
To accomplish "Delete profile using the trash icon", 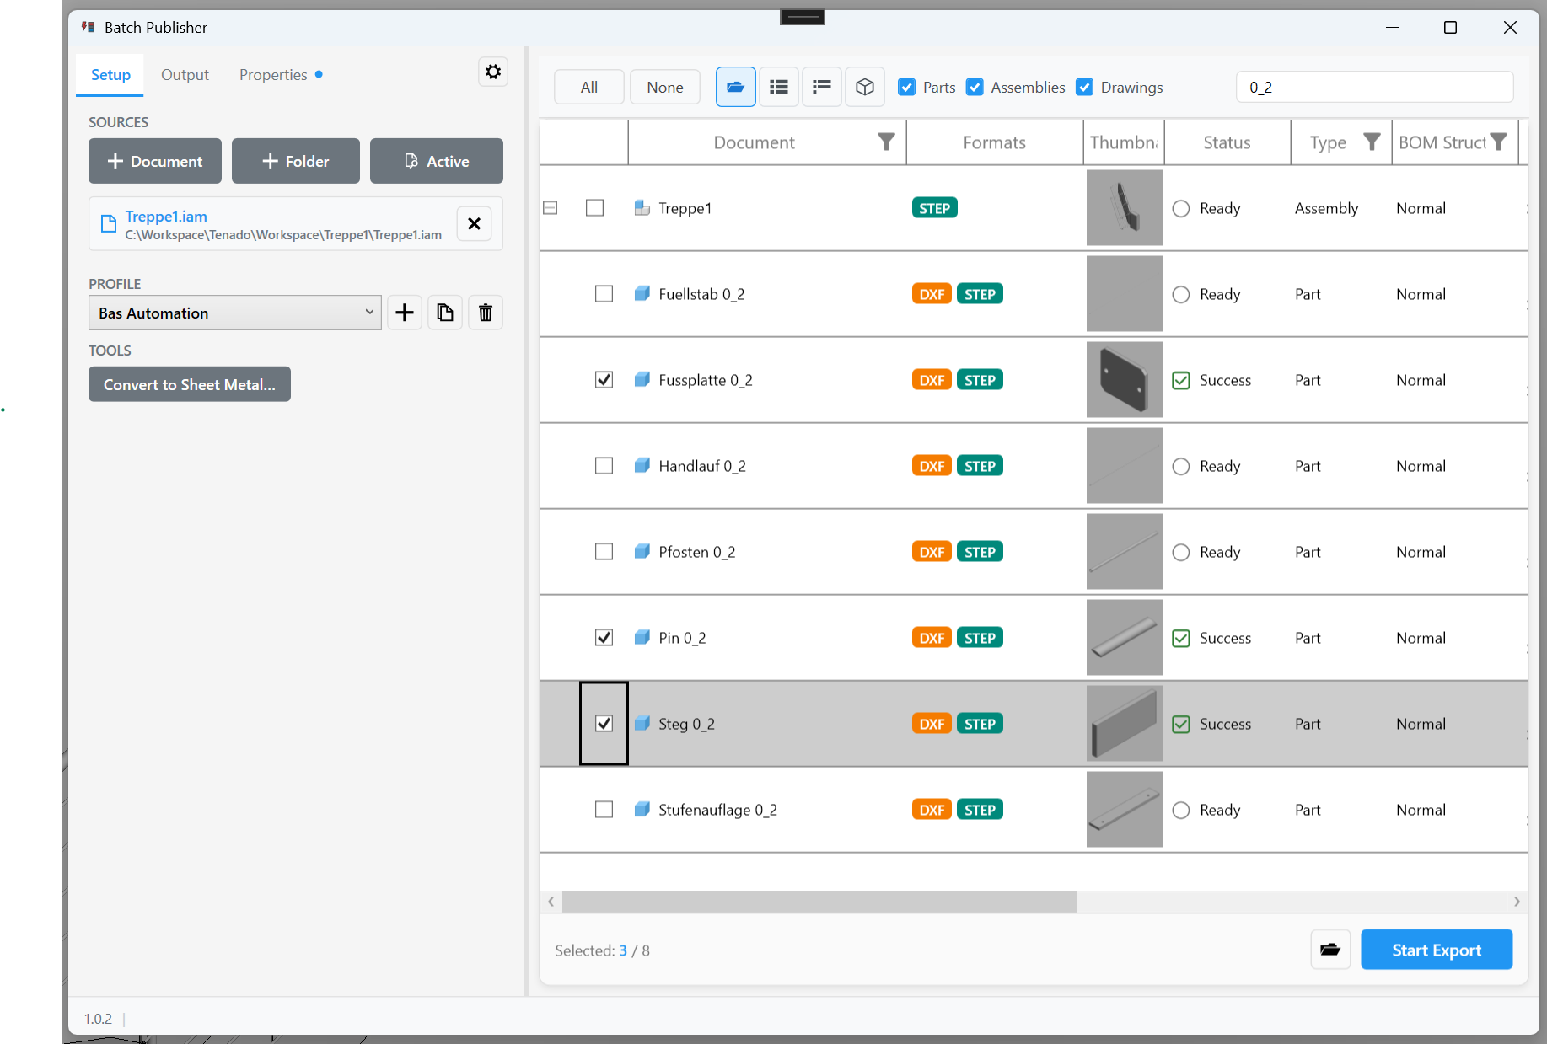I will 486,313.
